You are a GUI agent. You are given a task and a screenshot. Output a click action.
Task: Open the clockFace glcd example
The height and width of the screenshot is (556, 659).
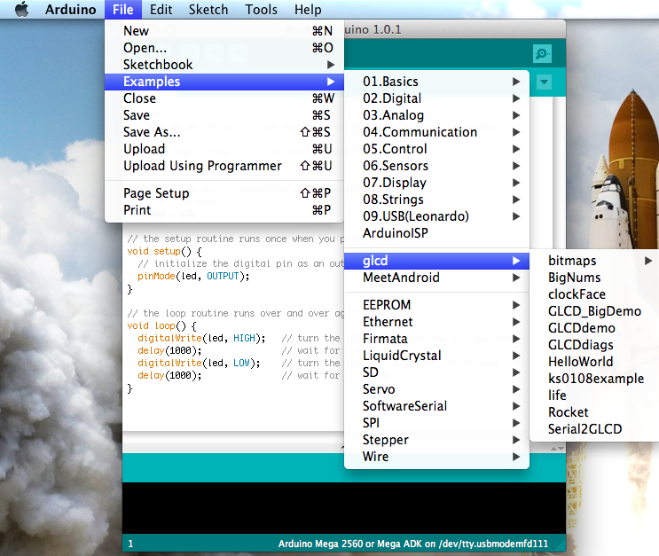coord(594,294)
